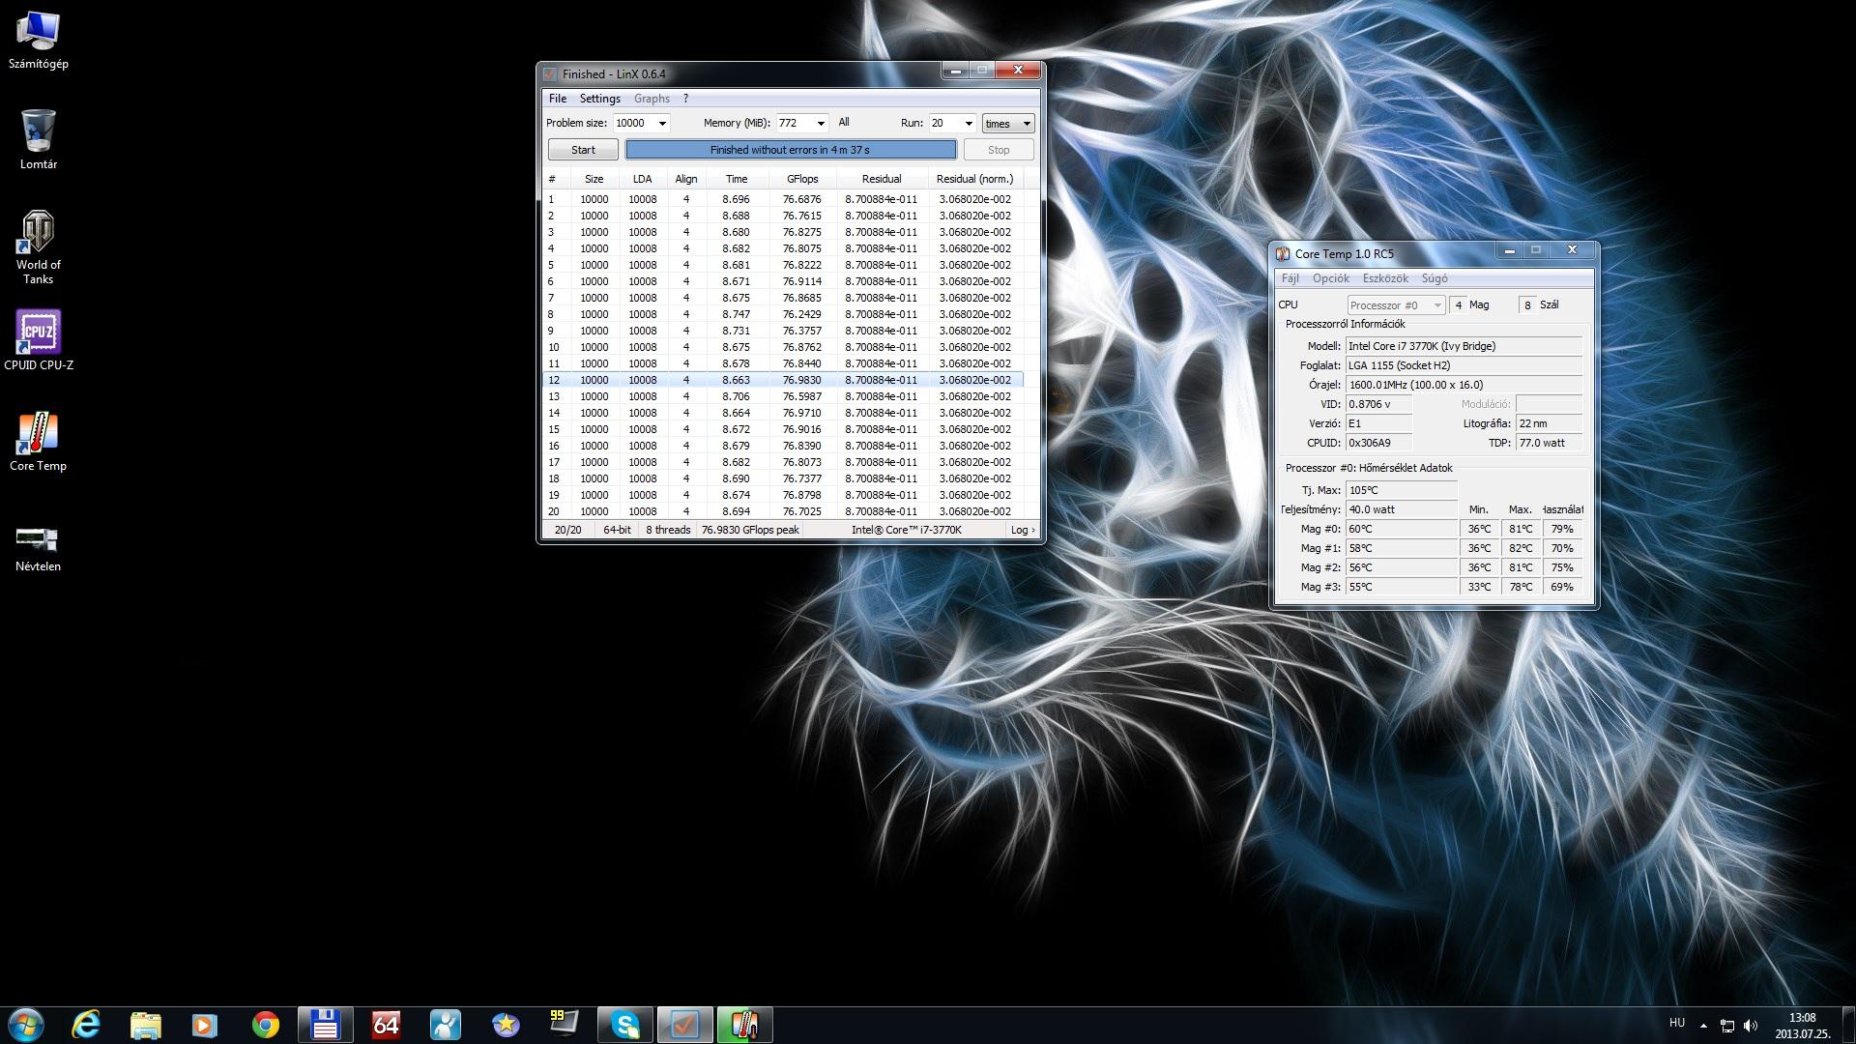This screenshot has width=1856, height=1044.
Task: Open Súgó menu in Core Temp
Action: click(x=1435, y=278)
